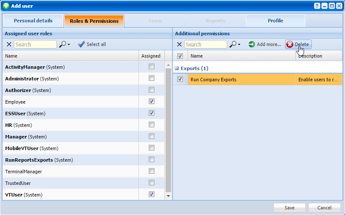Open the Profile tab
The height and width of the screenshot is (215, 345).
point(275,21)
